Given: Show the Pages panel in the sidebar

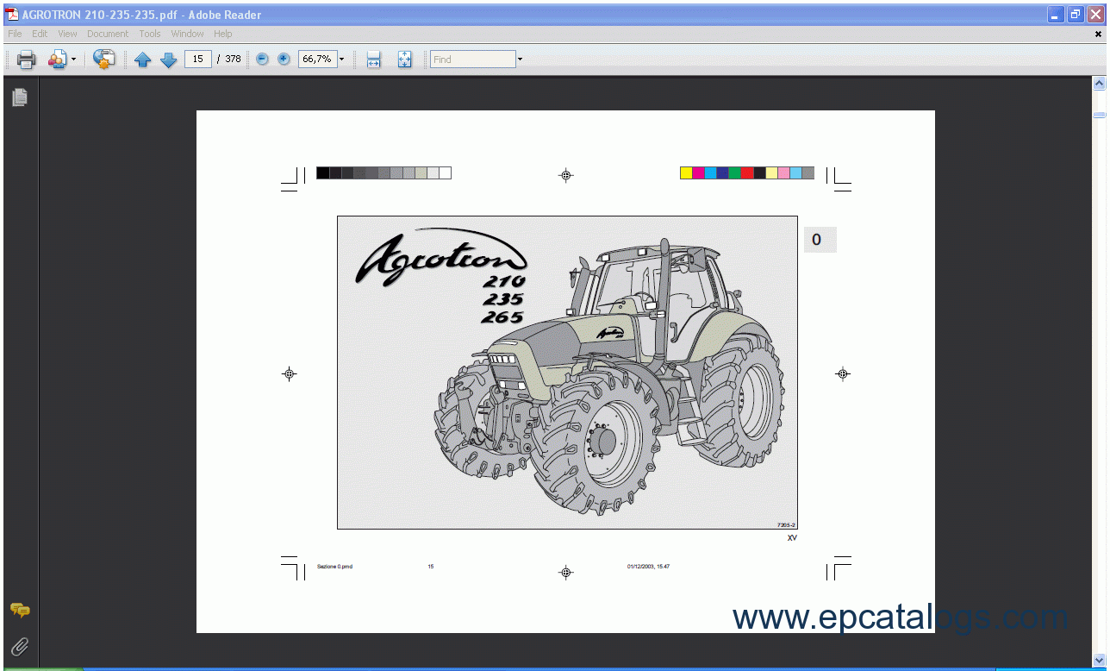Looking at the screenshot, I should pos(20,97).
